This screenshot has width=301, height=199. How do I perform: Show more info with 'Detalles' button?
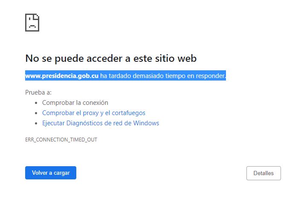(x=263, y=173)
